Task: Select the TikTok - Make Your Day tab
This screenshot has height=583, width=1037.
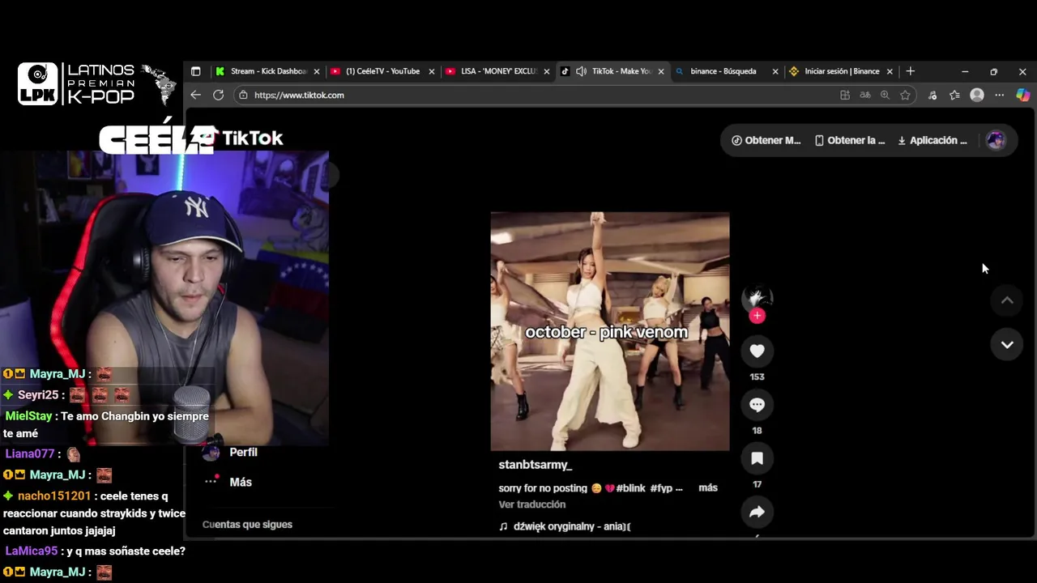Action: tap(613, 71)
